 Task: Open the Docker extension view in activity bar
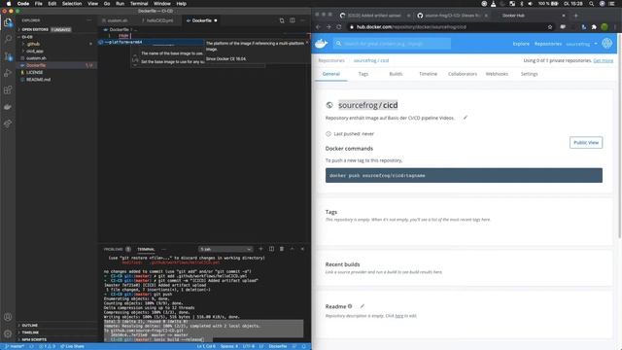[x=8, y=107]
